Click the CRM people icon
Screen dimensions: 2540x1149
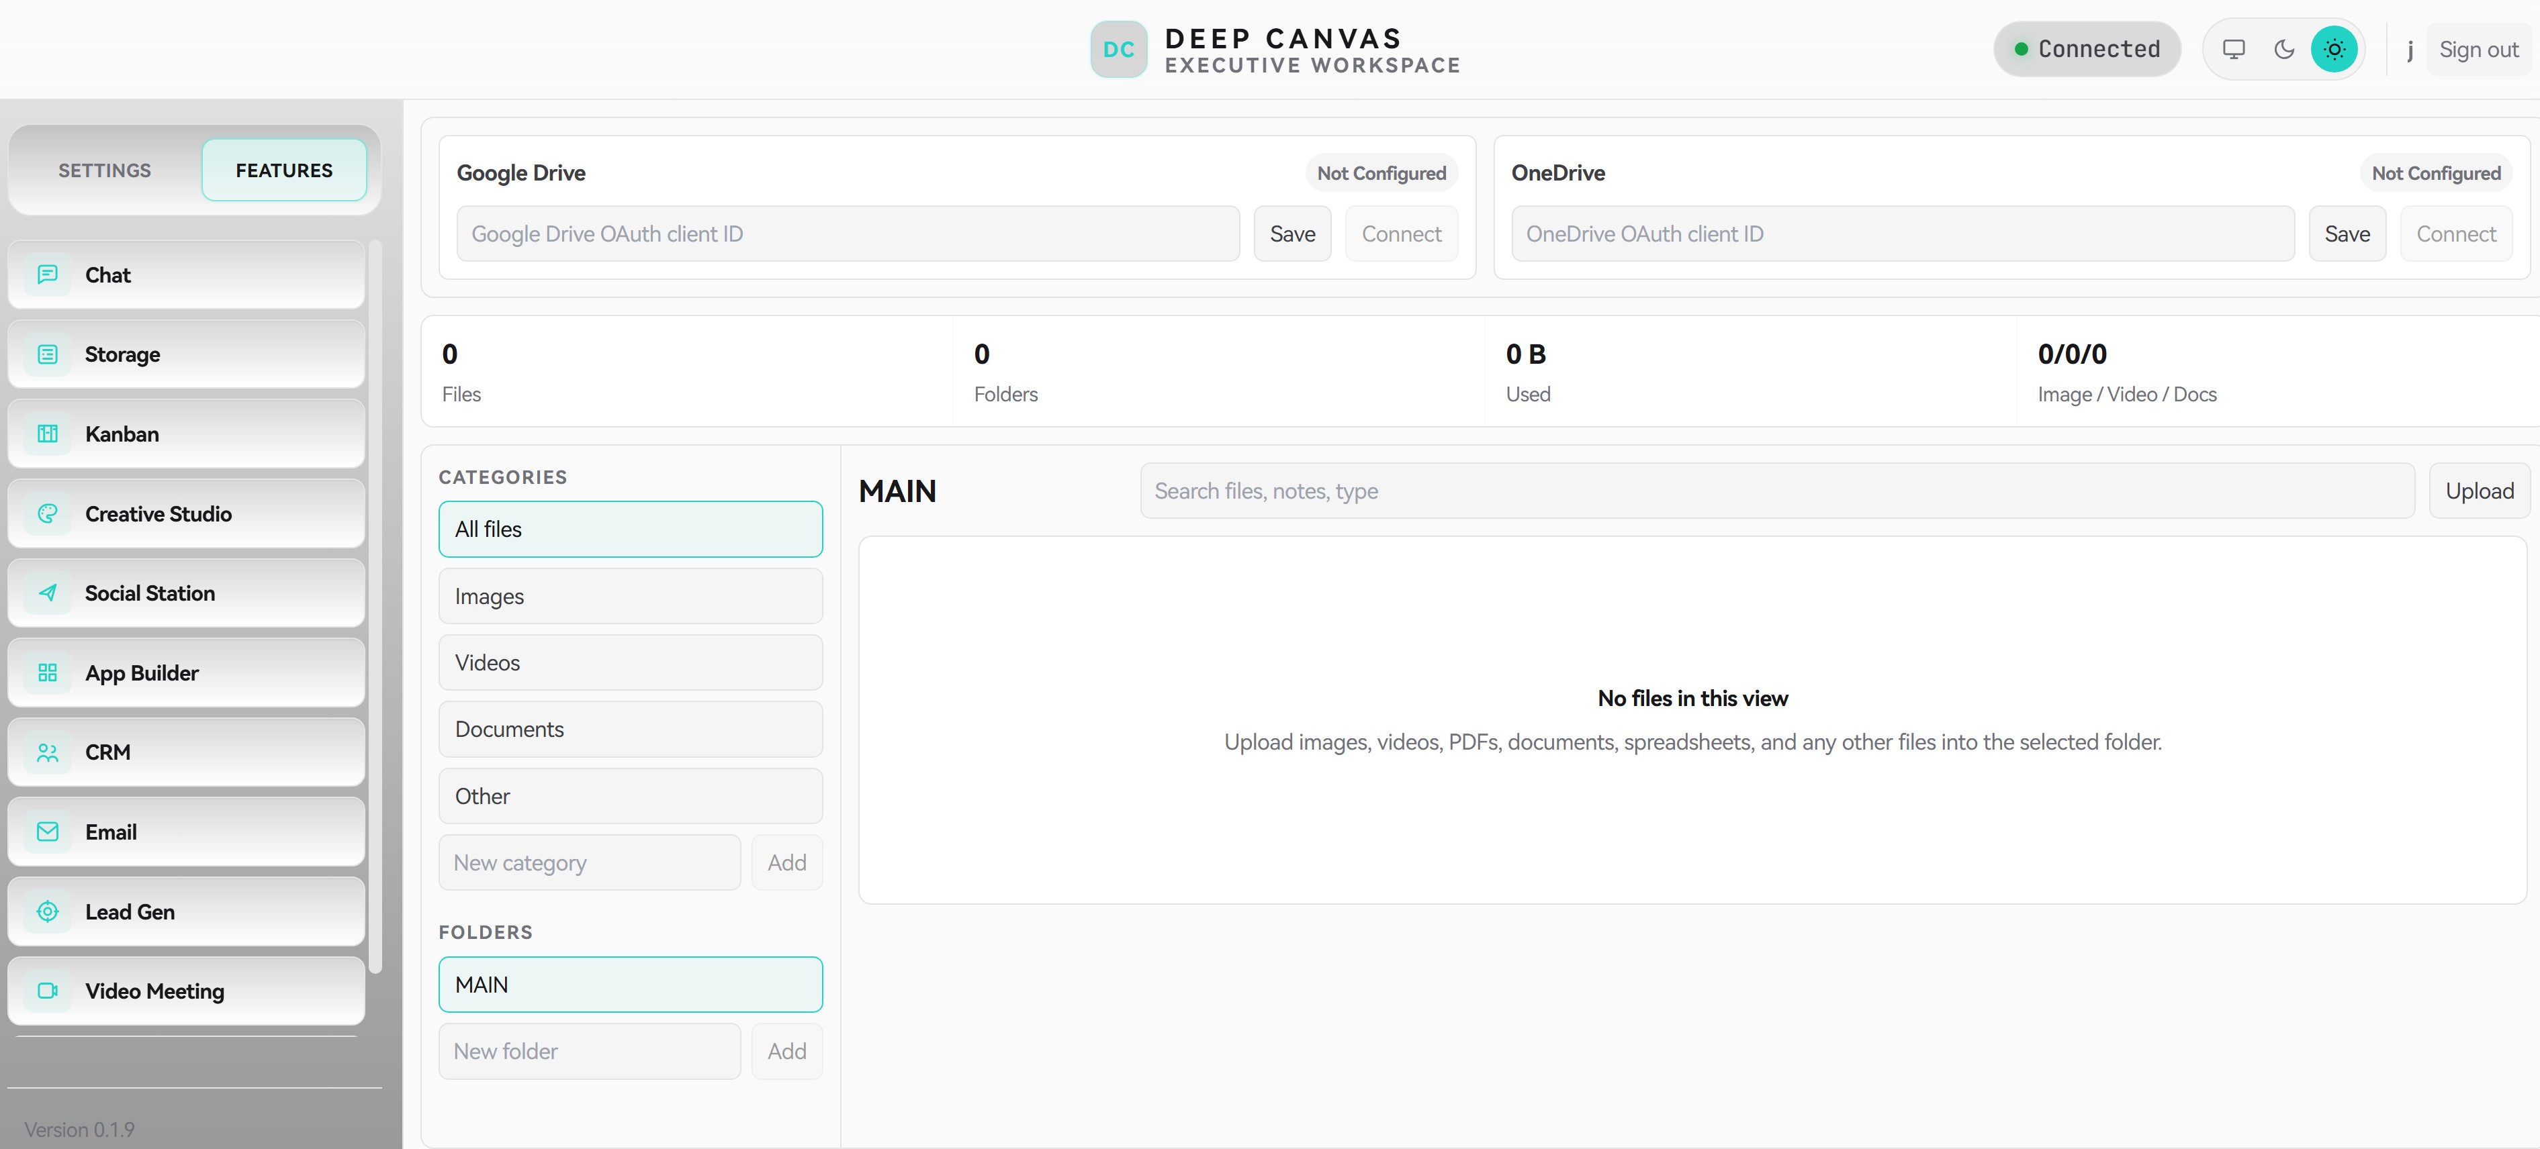(47, 753)
